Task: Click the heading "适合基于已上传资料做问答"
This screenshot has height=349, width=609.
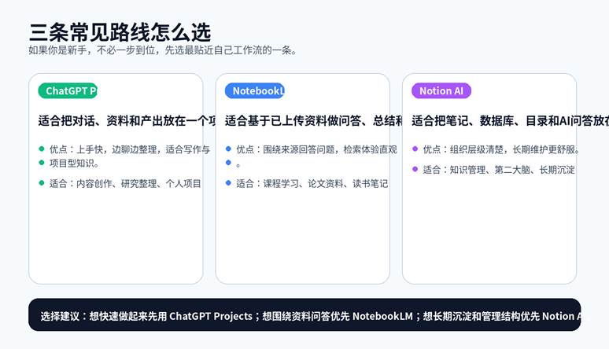Action: click(x=313, y=120)
